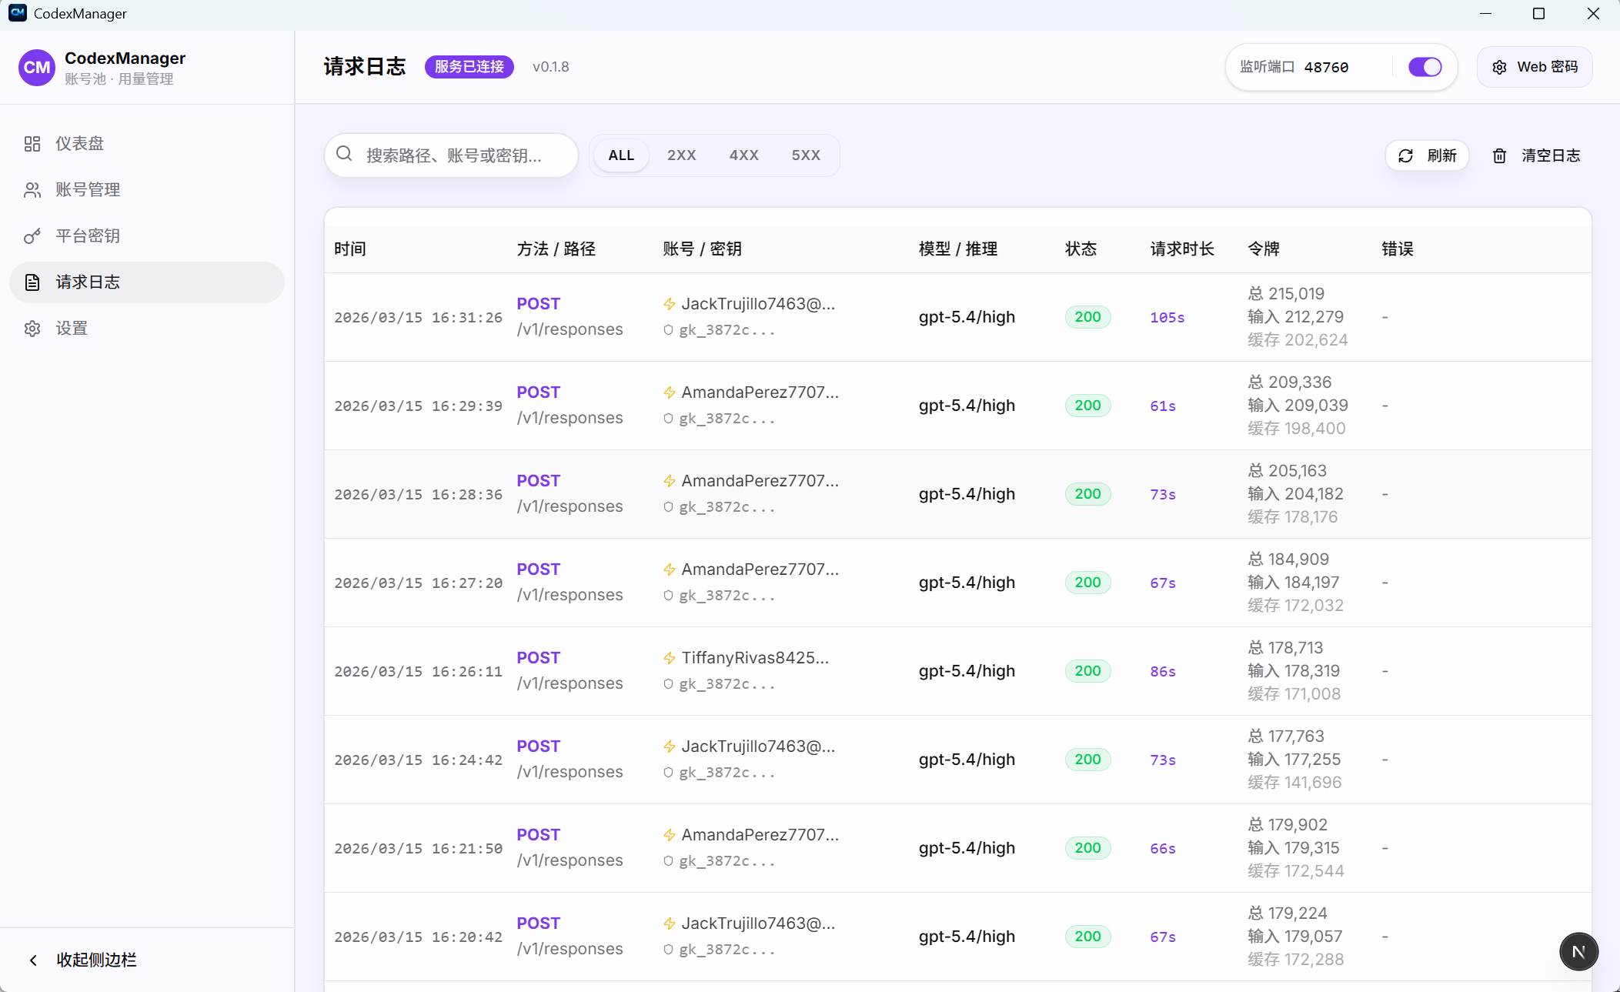Click the floating N button at bottom right
Screen dimensions: 1620x992
[x=1578, y=951]
